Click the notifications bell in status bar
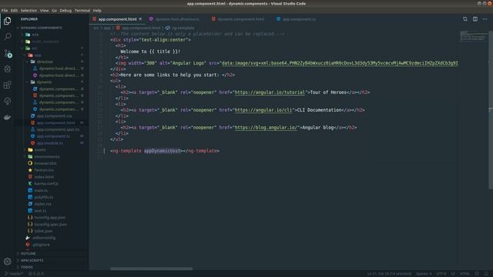The height and width of the screenshot is (277, 493). click(x=486, y=274)
